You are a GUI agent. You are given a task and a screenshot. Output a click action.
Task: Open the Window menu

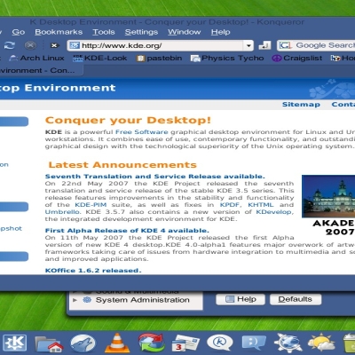185,32
